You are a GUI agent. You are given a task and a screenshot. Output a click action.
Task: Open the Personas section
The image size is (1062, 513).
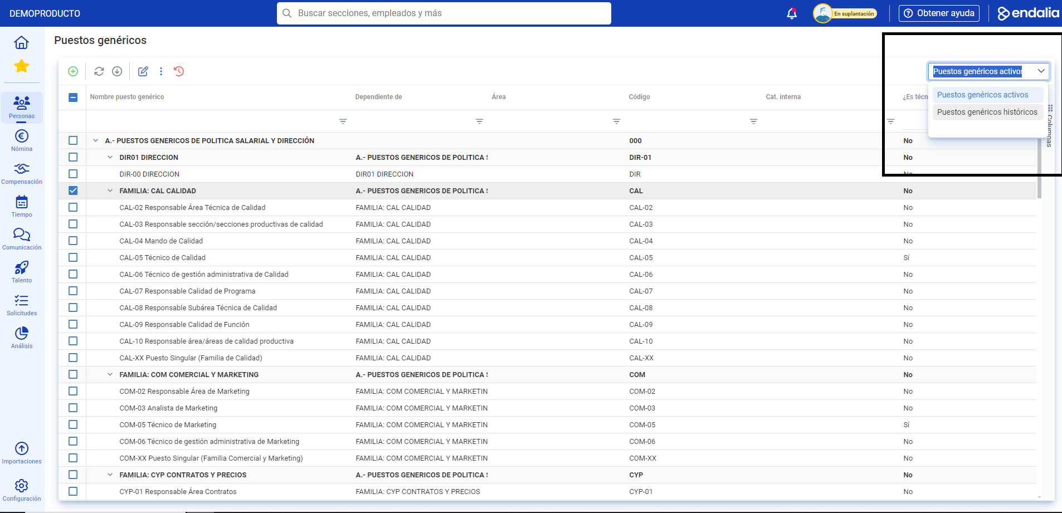point(22,108)
